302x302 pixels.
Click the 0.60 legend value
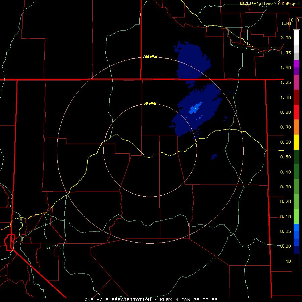(286, 142)
